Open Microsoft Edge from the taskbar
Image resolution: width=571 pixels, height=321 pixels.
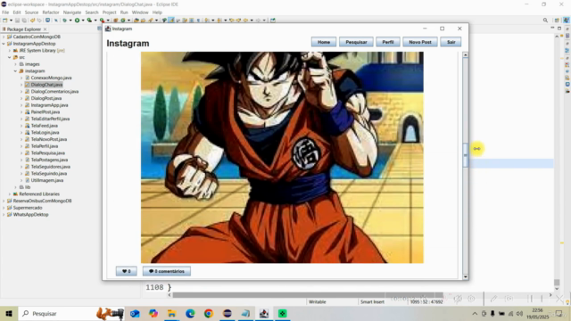click(x=190, y=313)
